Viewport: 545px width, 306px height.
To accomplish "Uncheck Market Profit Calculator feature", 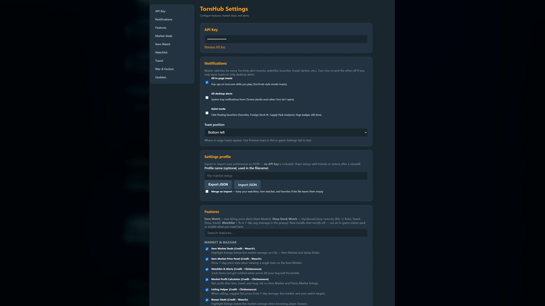I will (x=207, y=279).
